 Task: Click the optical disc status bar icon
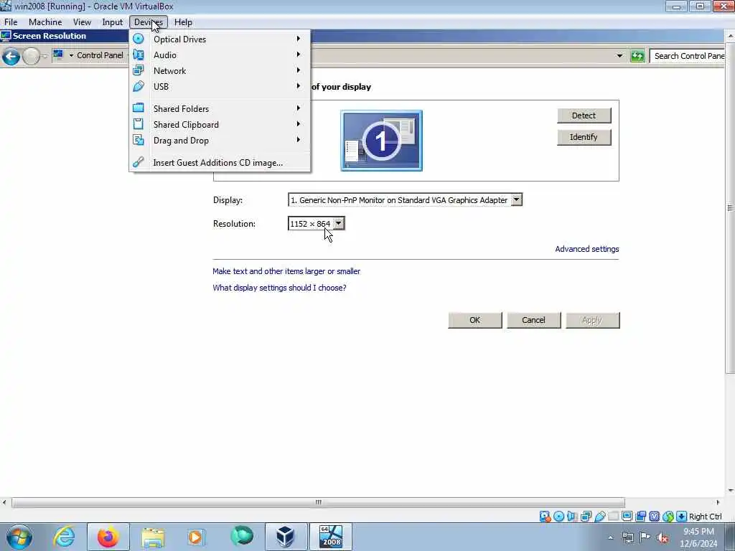[558, 517]
